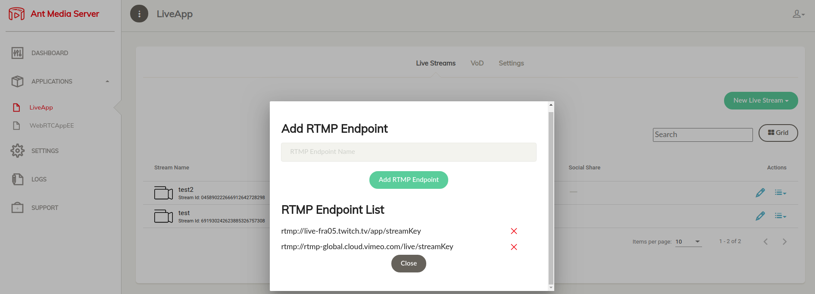Click the test stream name
Viewport: 815px width, 294px height.
pyautogui.click(x=184, y=213)
